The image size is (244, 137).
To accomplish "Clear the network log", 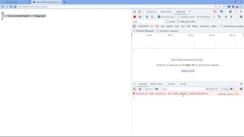I will point(140,17).
